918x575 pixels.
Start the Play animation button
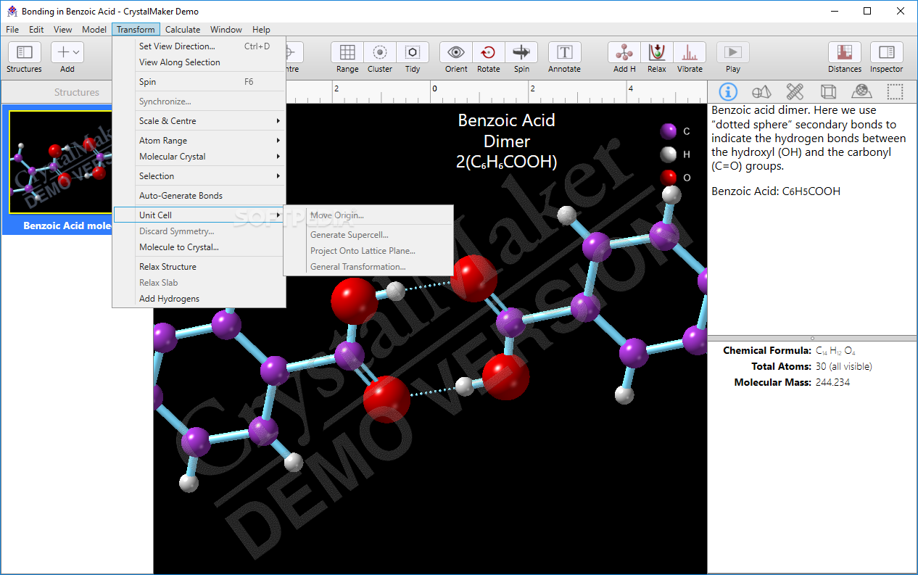click(733, 52)
